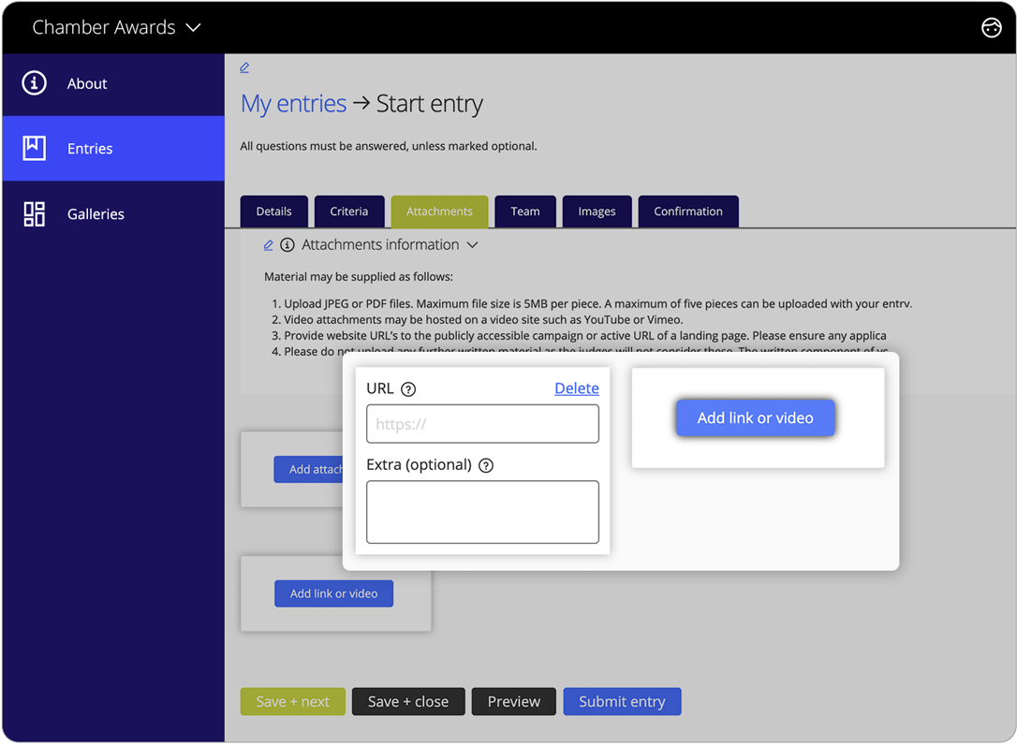Click the edit pencil icon above My entries
Viewport: 1017px width, 746px height.
[244, 67]
